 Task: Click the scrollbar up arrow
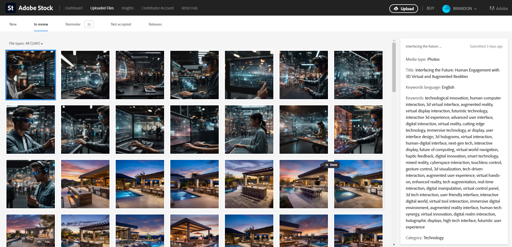[394, 41]
